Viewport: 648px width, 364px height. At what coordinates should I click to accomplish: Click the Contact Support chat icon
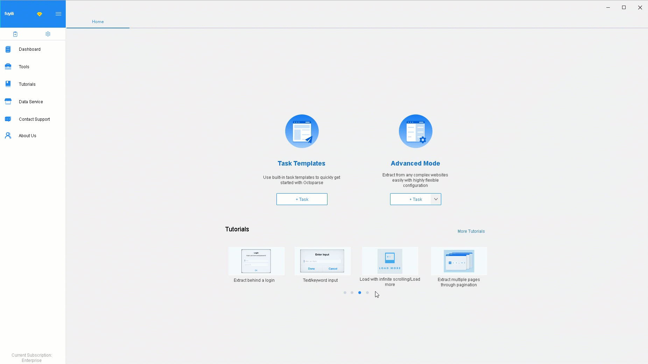(8, 119)
